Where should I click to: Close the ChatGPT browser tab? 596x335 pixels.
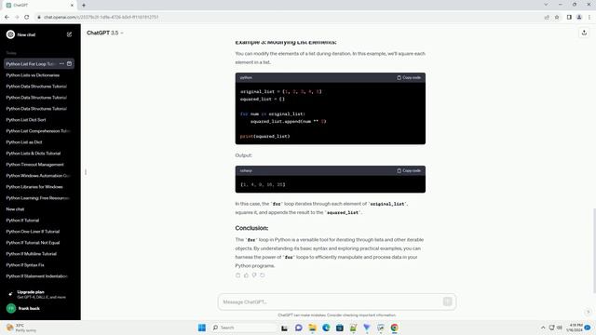click(72, 6)
